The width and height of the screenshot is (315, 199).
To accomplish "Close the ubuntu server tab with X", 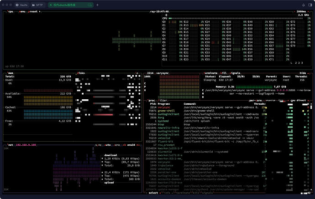I will (x=51, y=5).
